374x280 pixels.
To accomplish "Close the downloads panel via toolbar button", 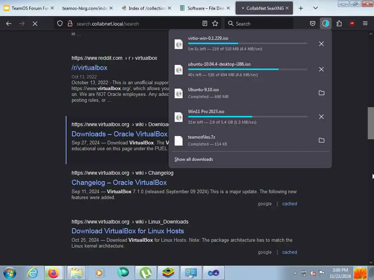I will [x=325, y=24].
